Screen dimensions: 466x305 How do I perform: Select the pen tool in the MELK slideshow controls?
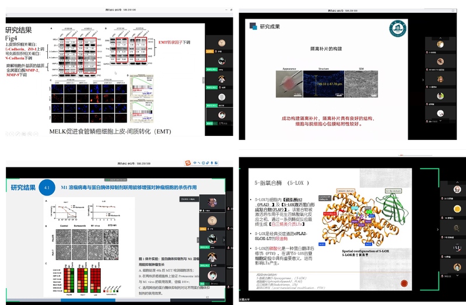pos(18,134)
